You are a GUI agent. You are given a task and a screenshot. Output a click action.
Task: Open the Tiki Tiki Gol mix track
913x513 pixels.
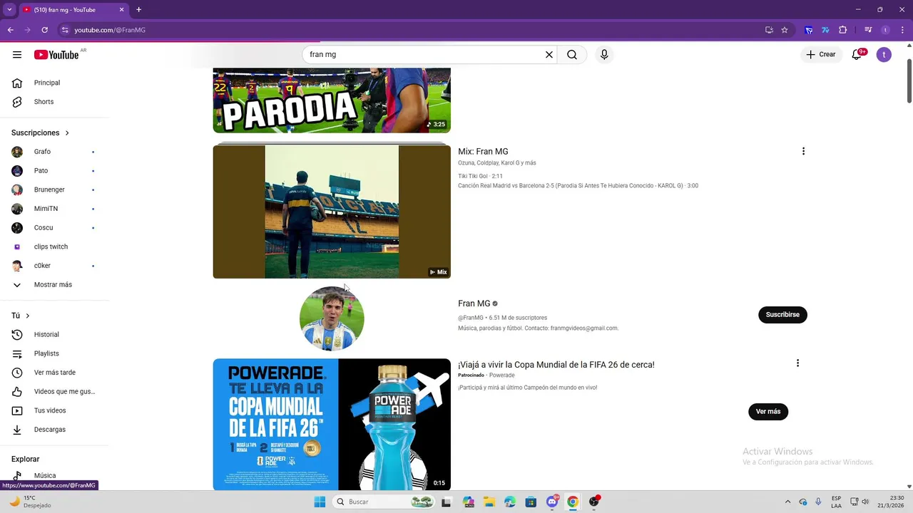480,176
